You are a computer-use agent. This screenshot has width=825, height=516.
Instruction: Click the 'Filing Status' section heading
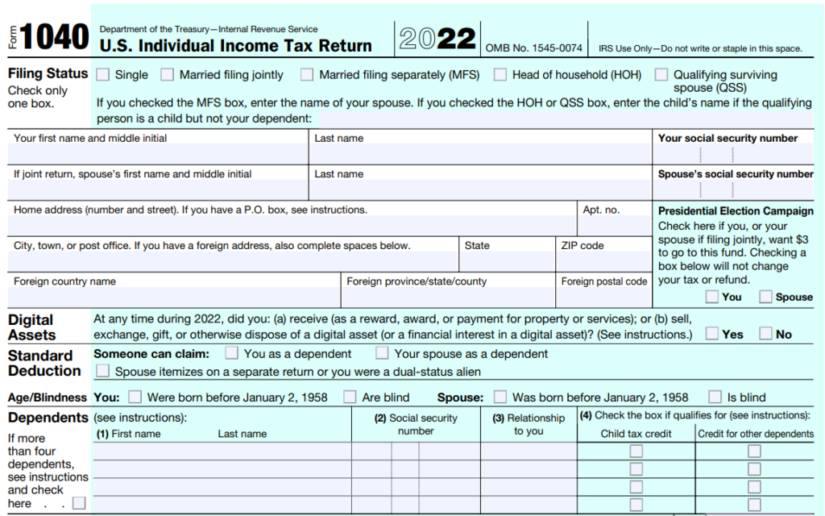click(48, 73)
